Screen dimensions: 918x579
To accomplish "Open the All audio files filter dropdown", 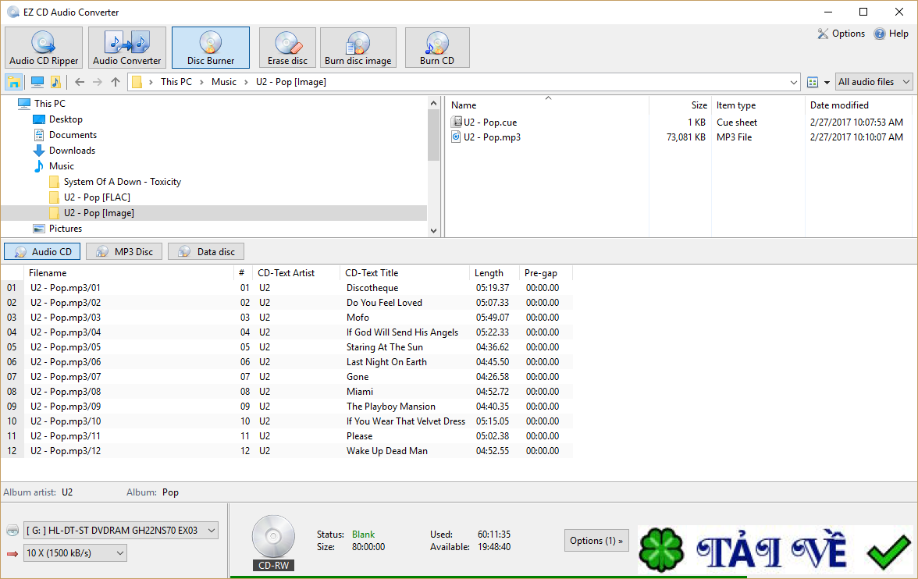I will pyautogui.click(x=874, y=81).
